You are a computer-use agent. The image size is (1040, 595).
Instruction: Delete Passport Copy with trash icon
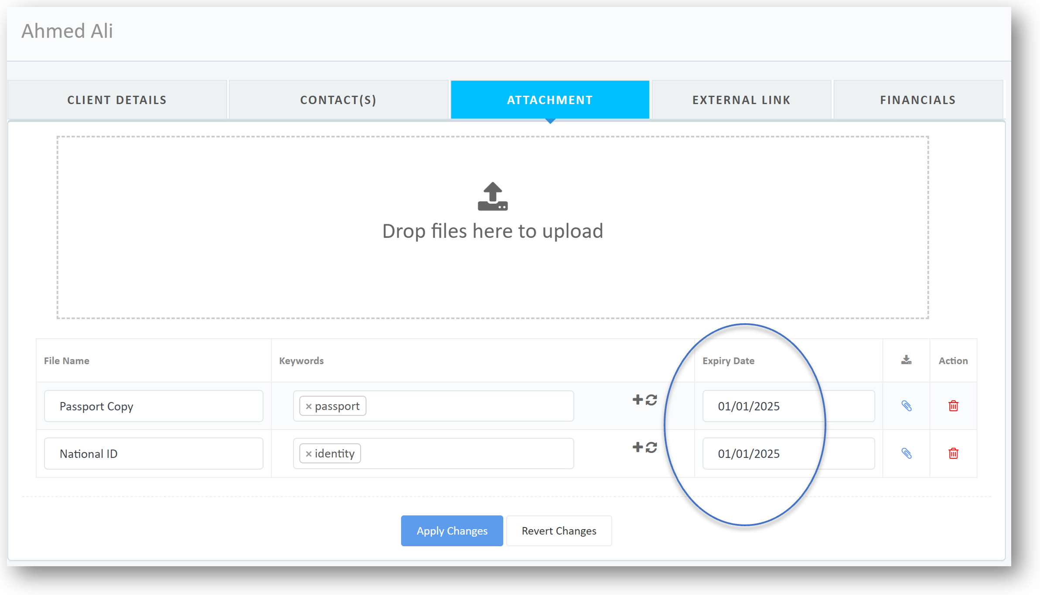point(953,406)
